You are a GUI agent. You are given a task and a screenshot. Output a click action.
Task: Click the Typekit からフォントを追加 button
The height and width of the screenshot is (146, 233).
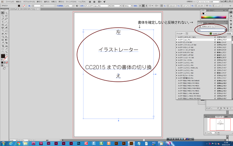[220, 33]
